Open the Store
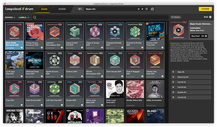 point(205,9)
